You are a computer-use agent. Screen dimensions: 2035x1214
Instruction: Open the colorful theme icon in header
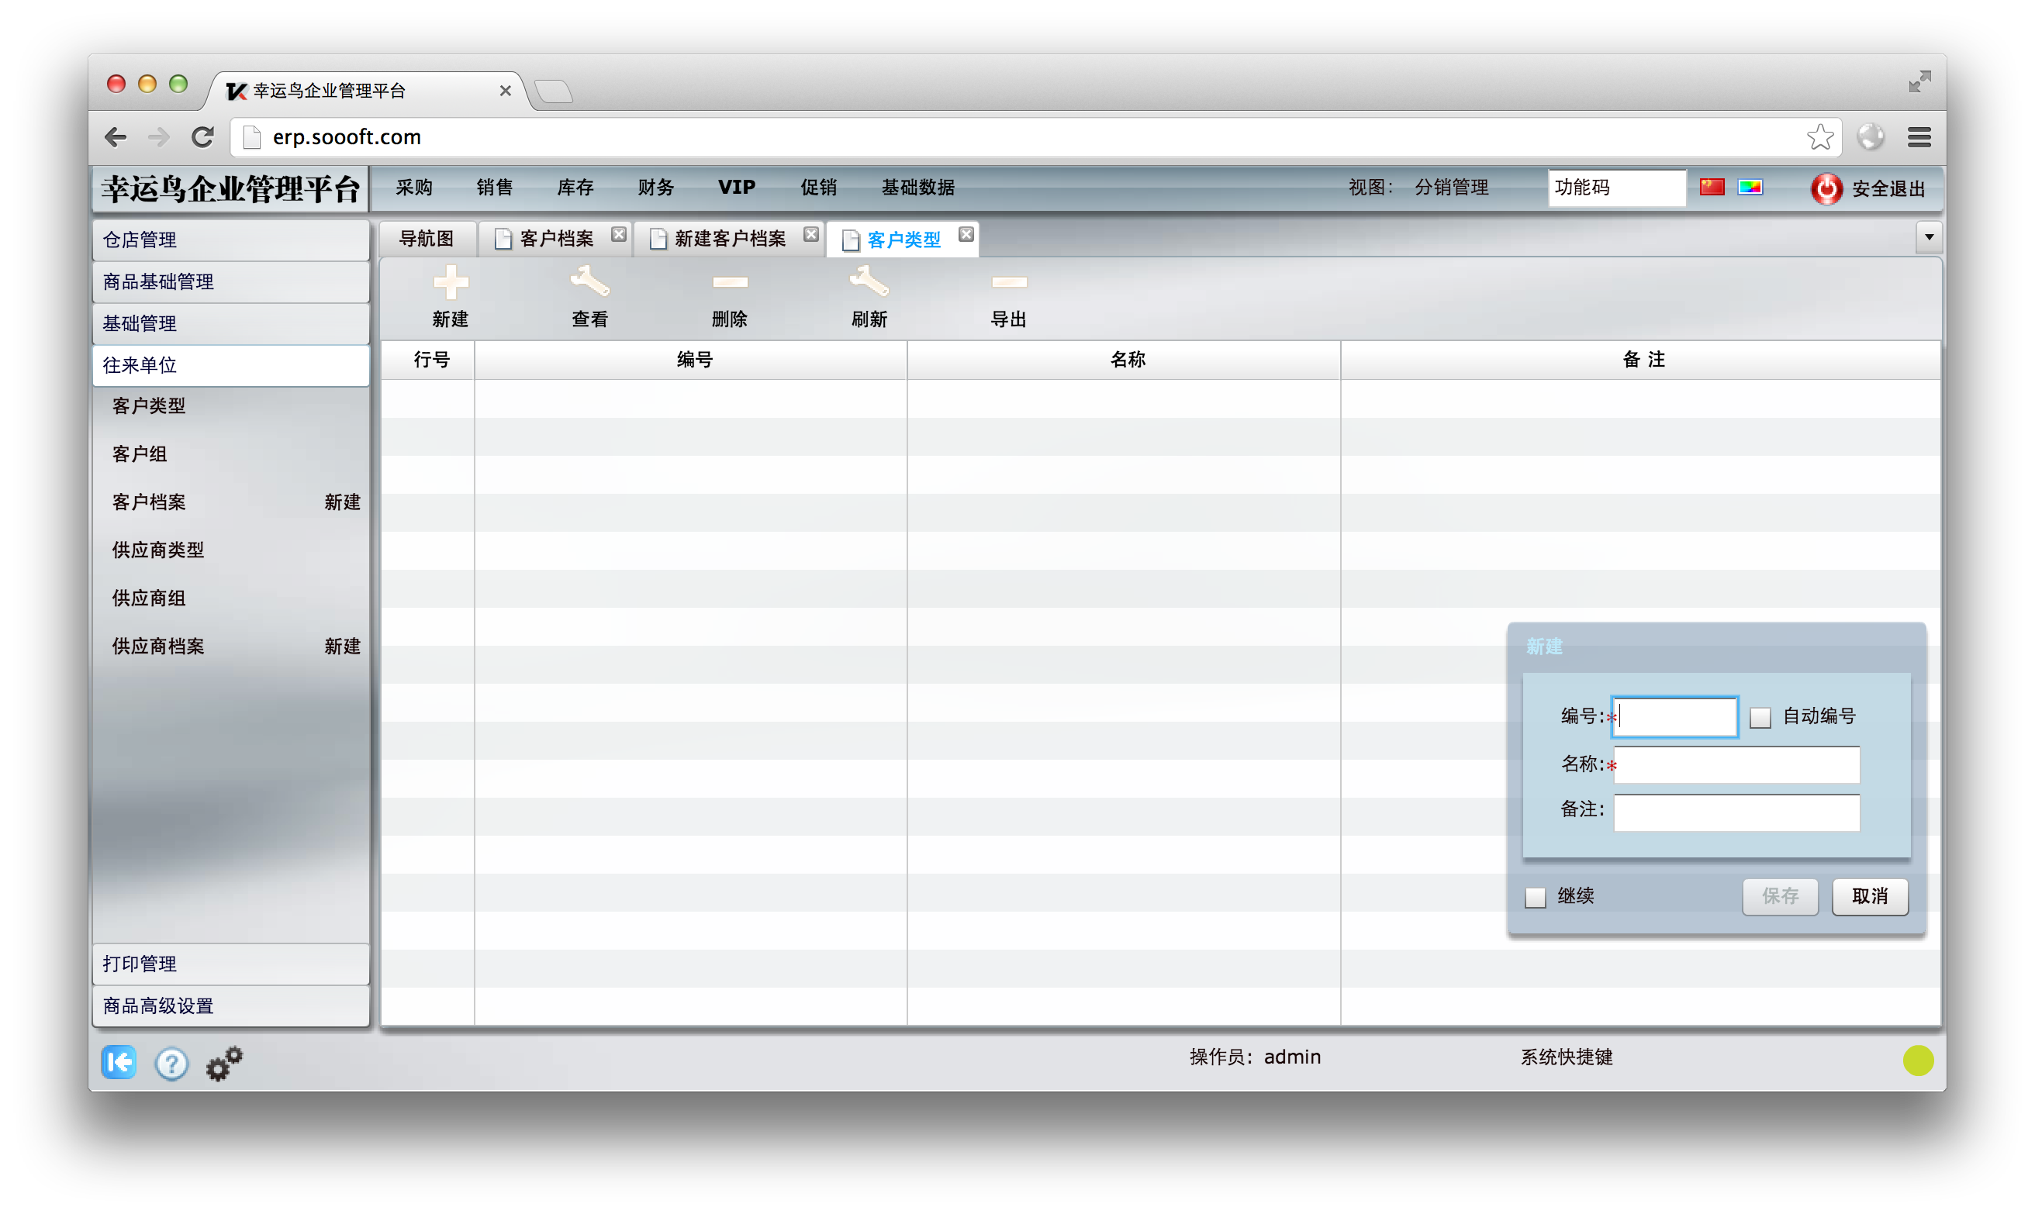(x=1750, y=188)
